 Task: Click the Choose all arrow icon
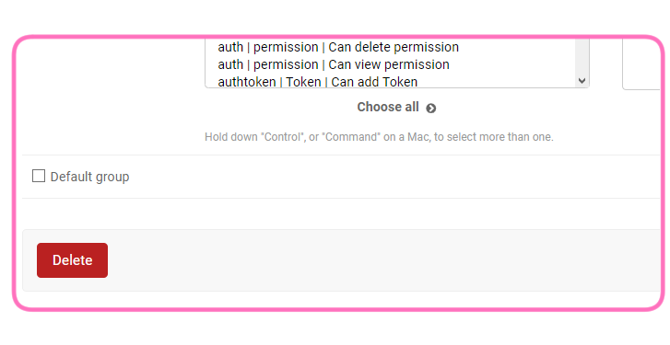pyautogui.click(x=430, y=109)
